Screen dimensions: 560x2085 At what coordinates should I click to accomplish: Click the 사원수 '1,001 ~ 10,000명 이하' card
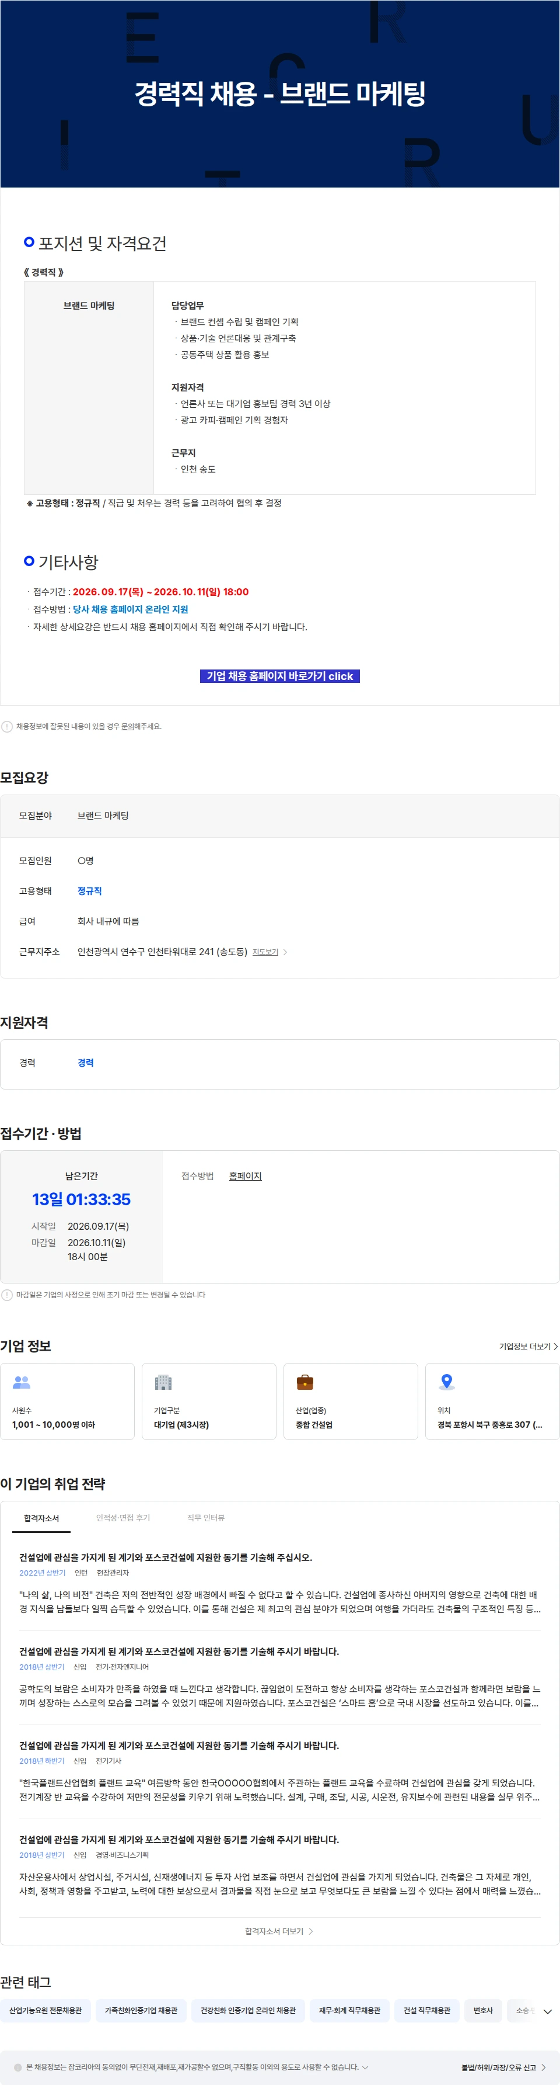coord(67,1402)
